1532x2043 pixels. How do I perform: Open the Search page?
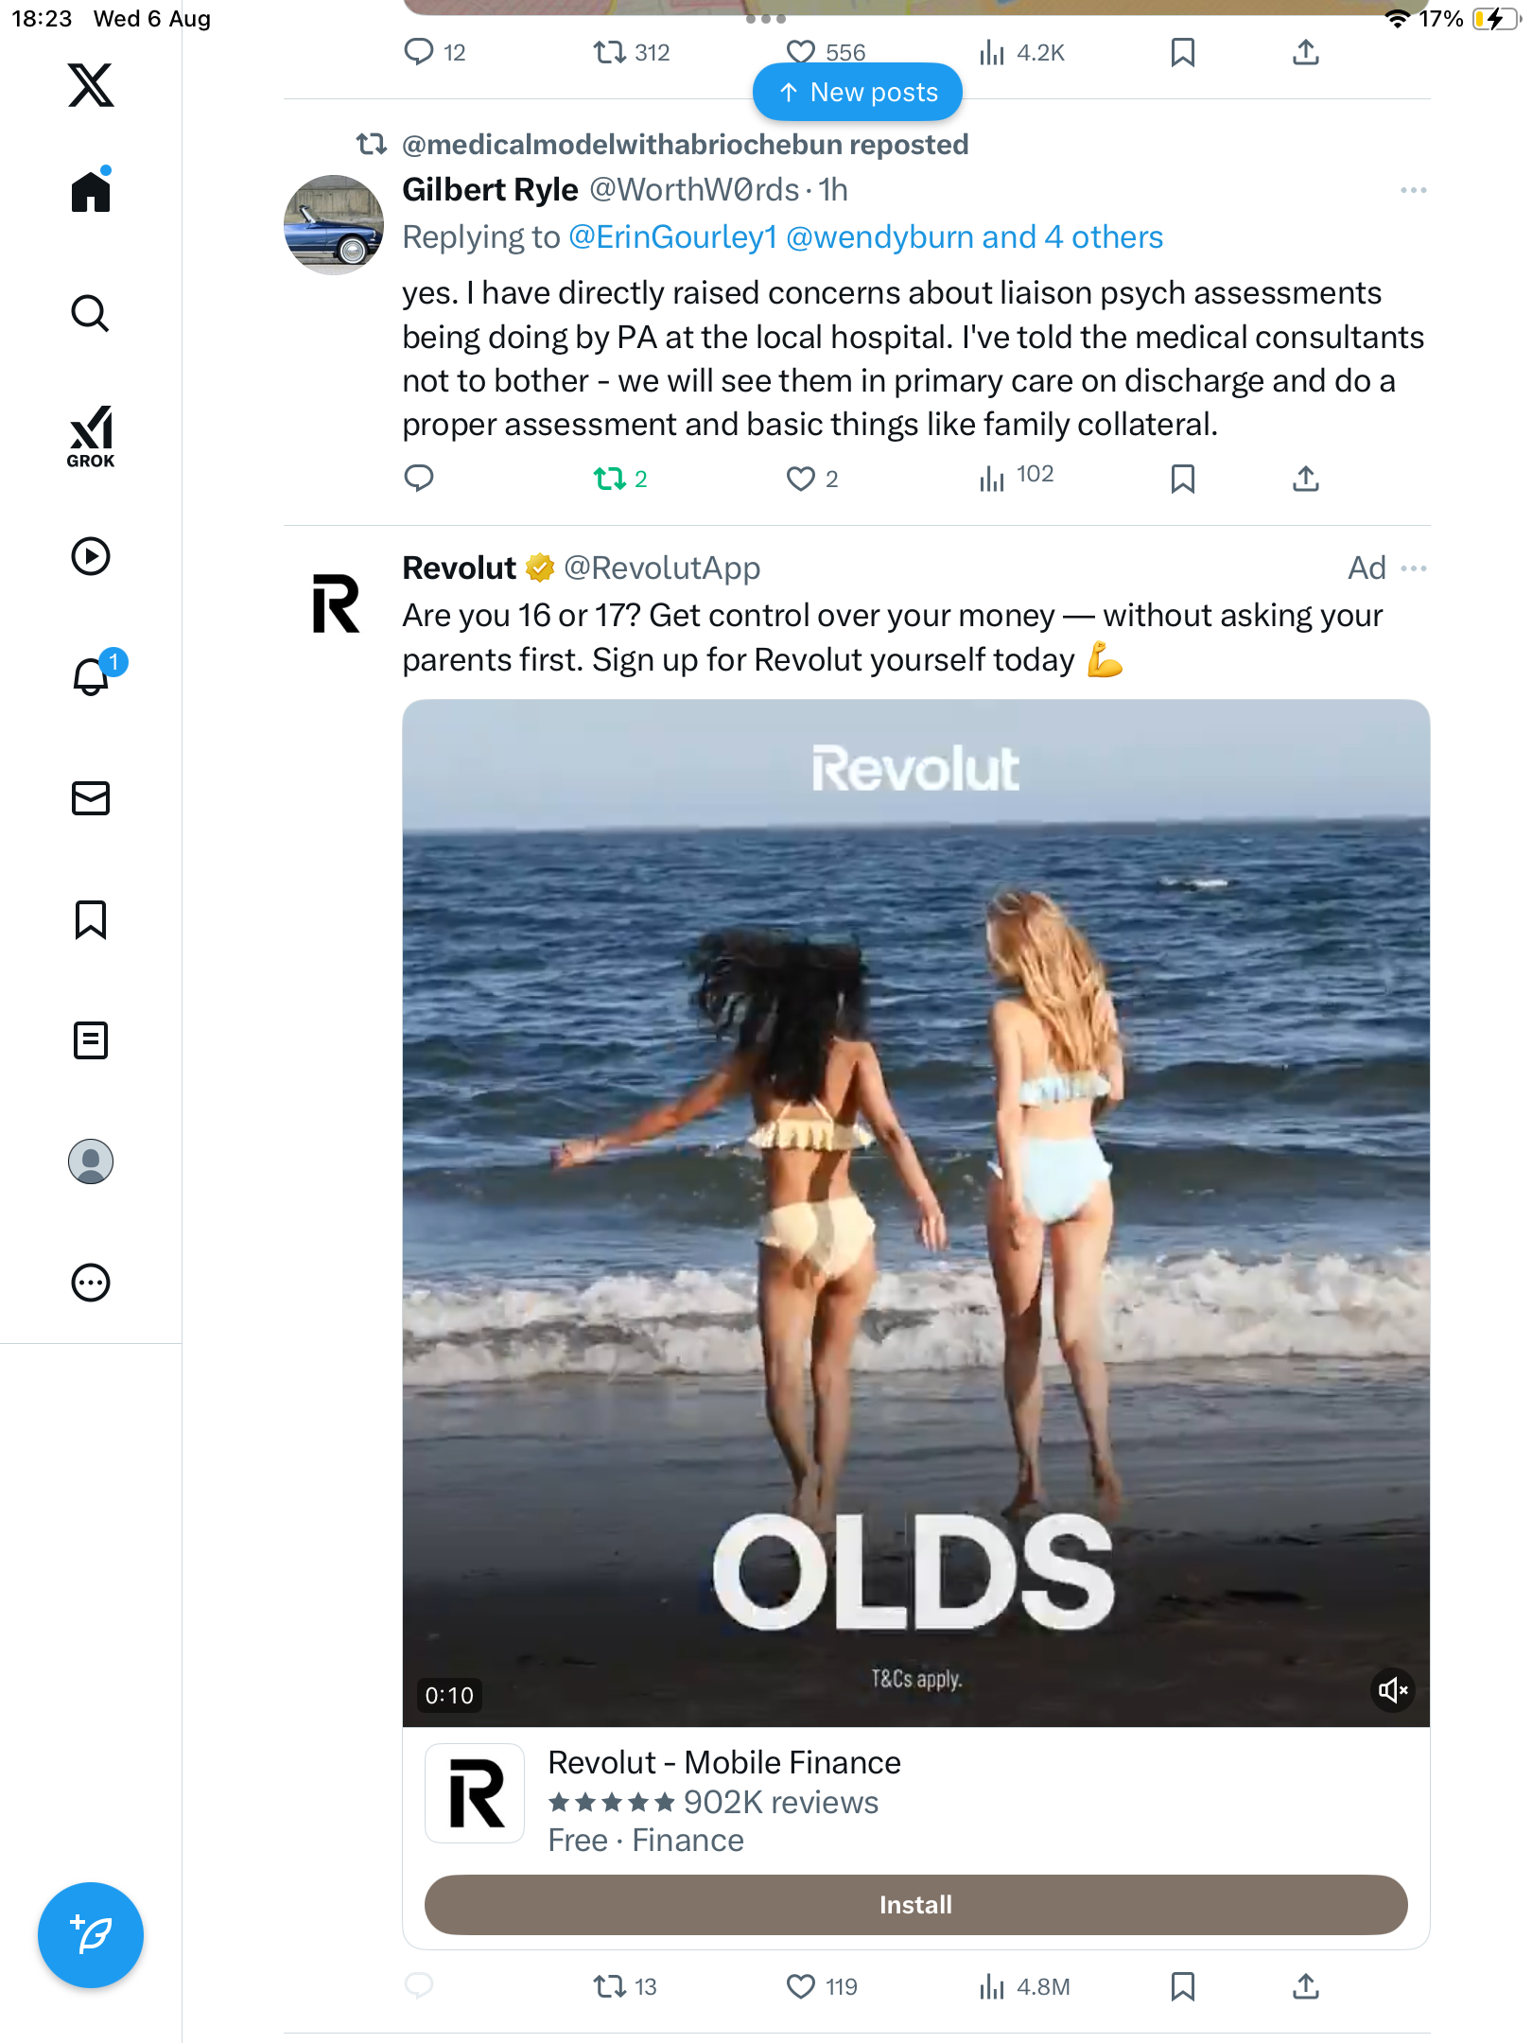[x=91, y=313]
